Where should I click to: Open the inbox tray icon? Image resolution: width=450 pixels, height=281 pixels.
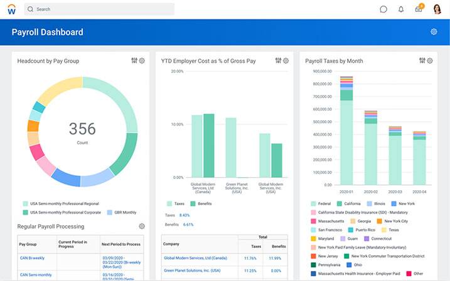click(419, 9)
